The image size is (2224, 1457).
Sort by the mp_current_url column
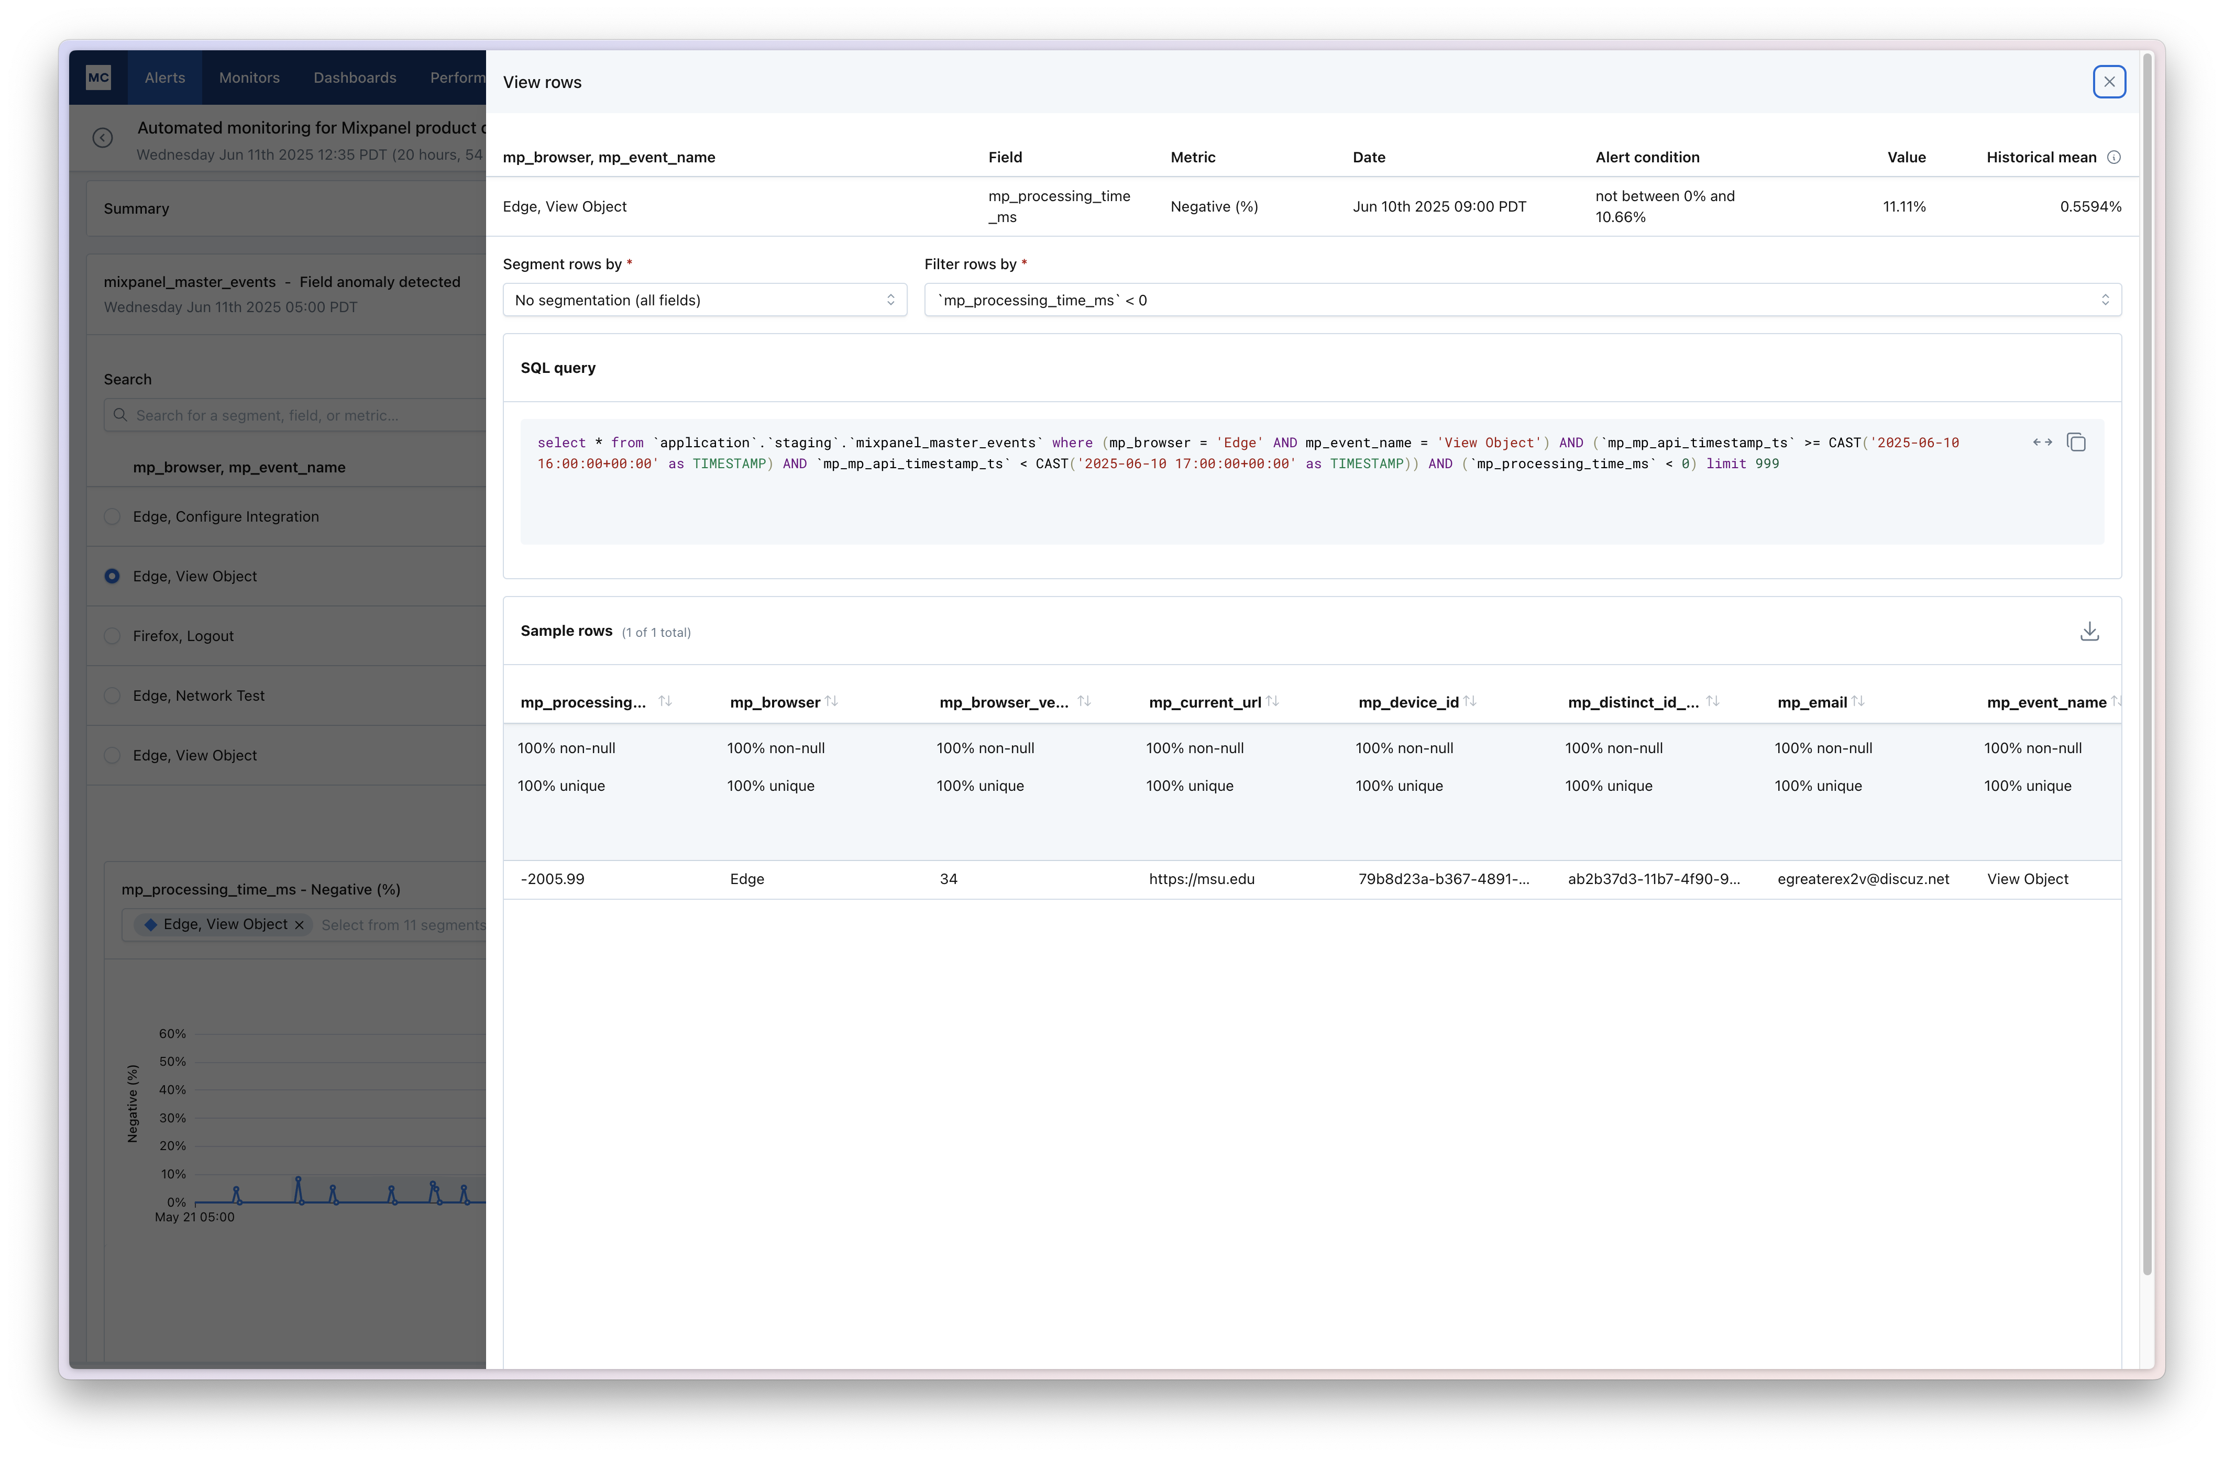[1272, 701]
